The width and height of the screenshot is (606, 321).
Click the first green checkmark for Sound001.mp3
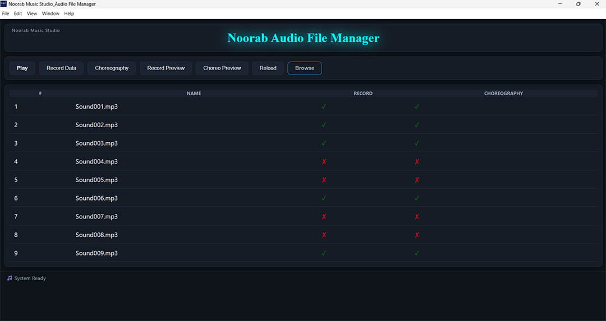pos(324,106)
